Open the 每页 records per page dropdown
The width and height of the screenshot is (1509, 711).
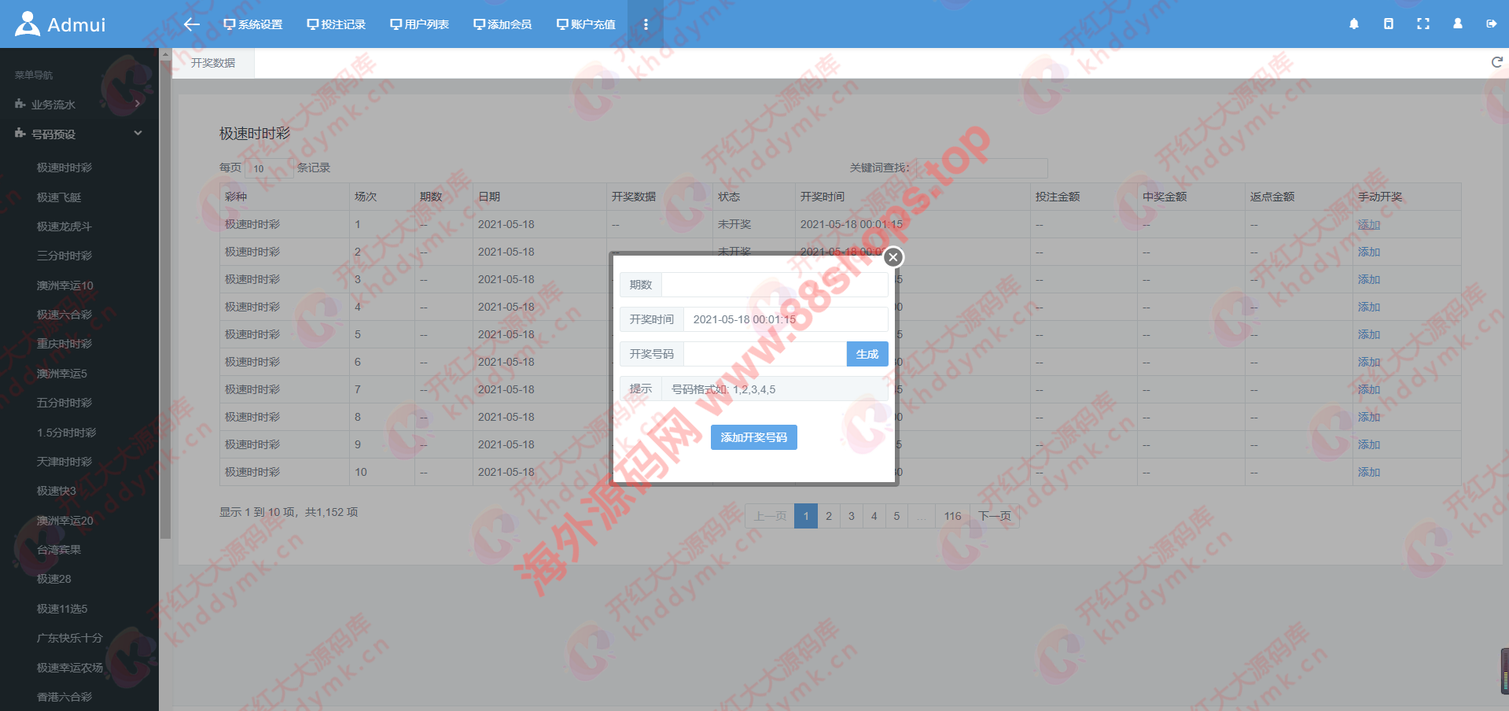point(269,168)
